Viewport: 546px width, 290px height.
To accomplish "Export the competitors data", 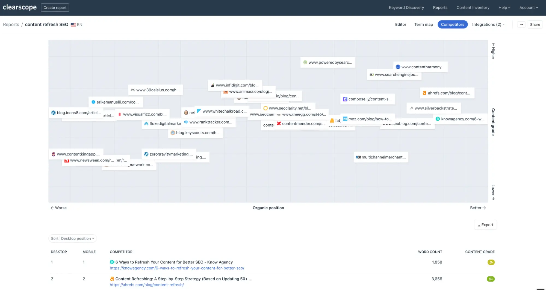I will [x=485, y=225].
